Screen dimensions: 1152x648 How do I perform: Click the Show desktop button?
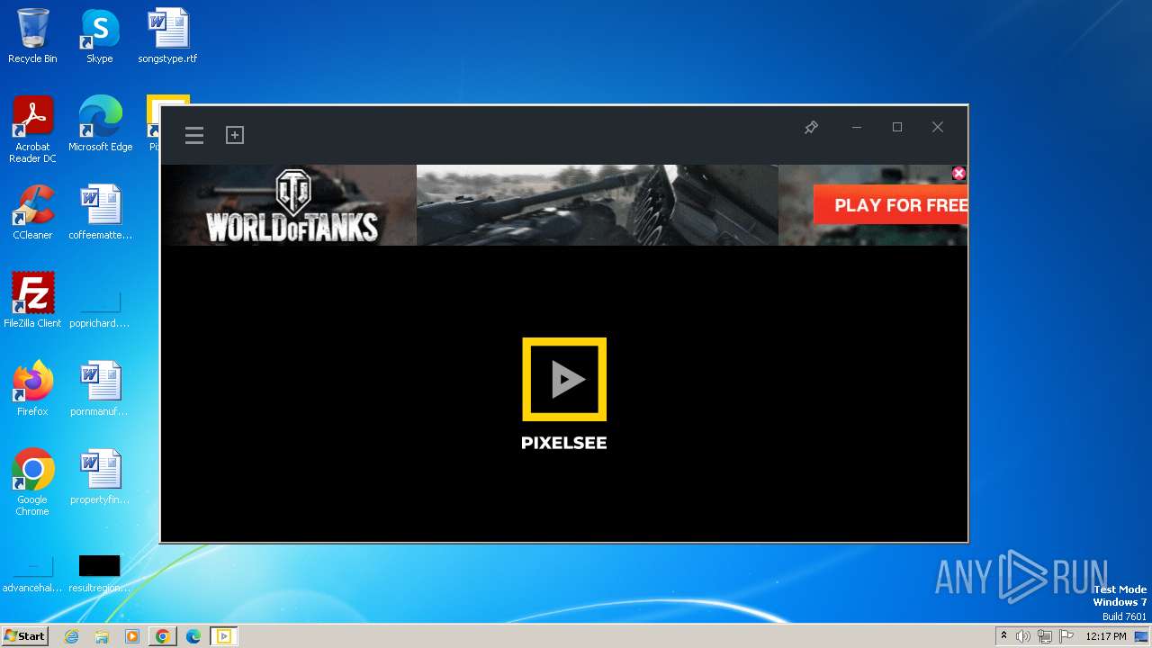pos(1142,636)
